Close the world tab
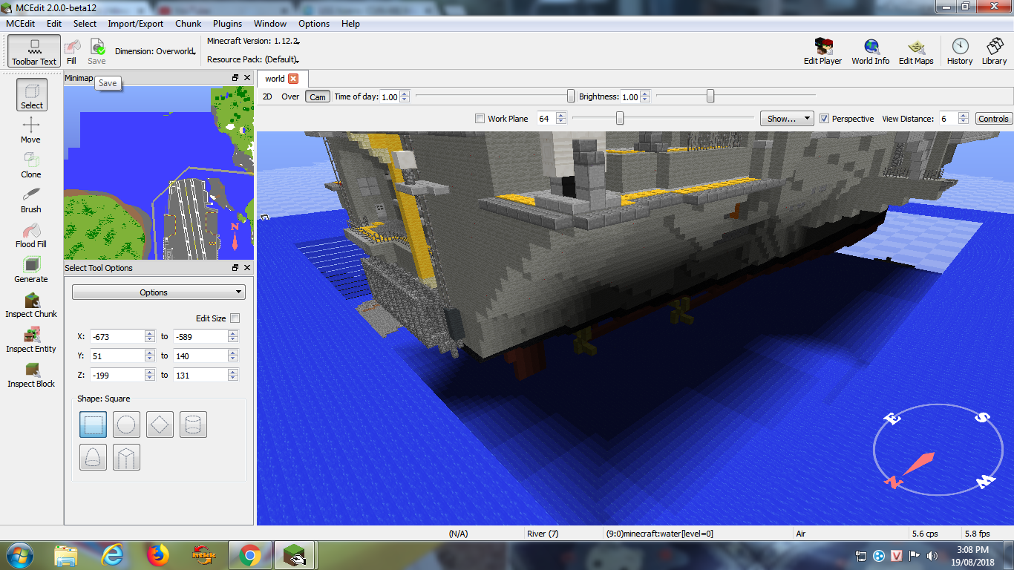 click(x=293, y=79)
